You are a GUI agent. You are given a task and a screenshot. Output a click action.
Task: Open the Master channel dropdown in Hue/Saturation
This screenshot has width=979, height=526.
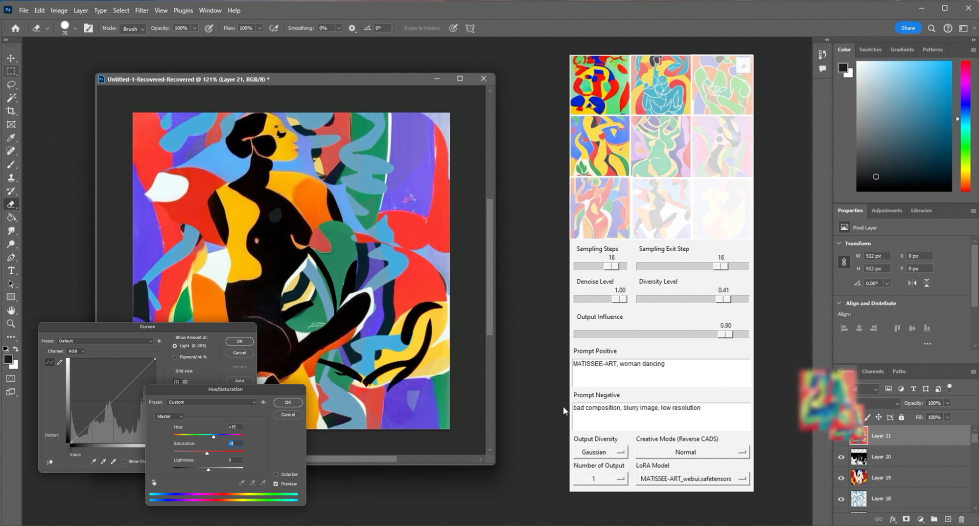coord(169,416)
